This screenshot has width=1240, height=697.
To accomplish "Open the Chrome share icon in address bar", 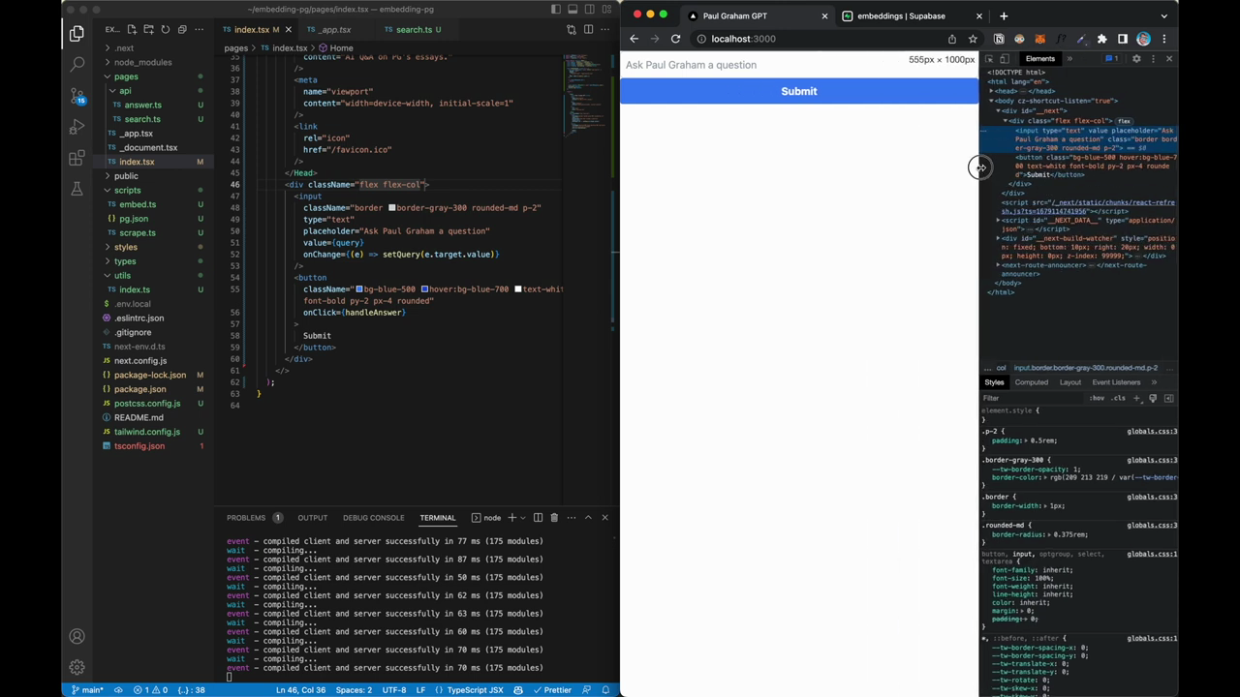I will [x=952, y=39].
